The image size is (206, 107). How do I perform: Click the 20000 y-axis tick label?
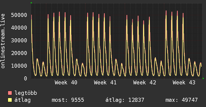click(19, 53)
